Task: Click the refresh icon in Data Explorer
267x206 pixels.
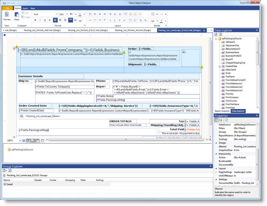Action: click(220, 35)
